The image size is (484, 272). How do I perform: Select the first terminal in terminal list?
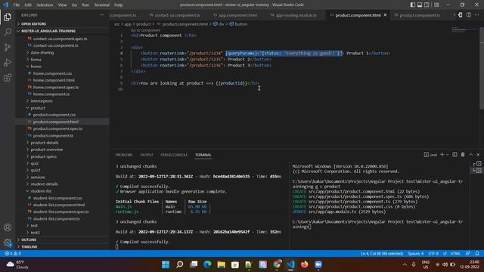[477, 164]
